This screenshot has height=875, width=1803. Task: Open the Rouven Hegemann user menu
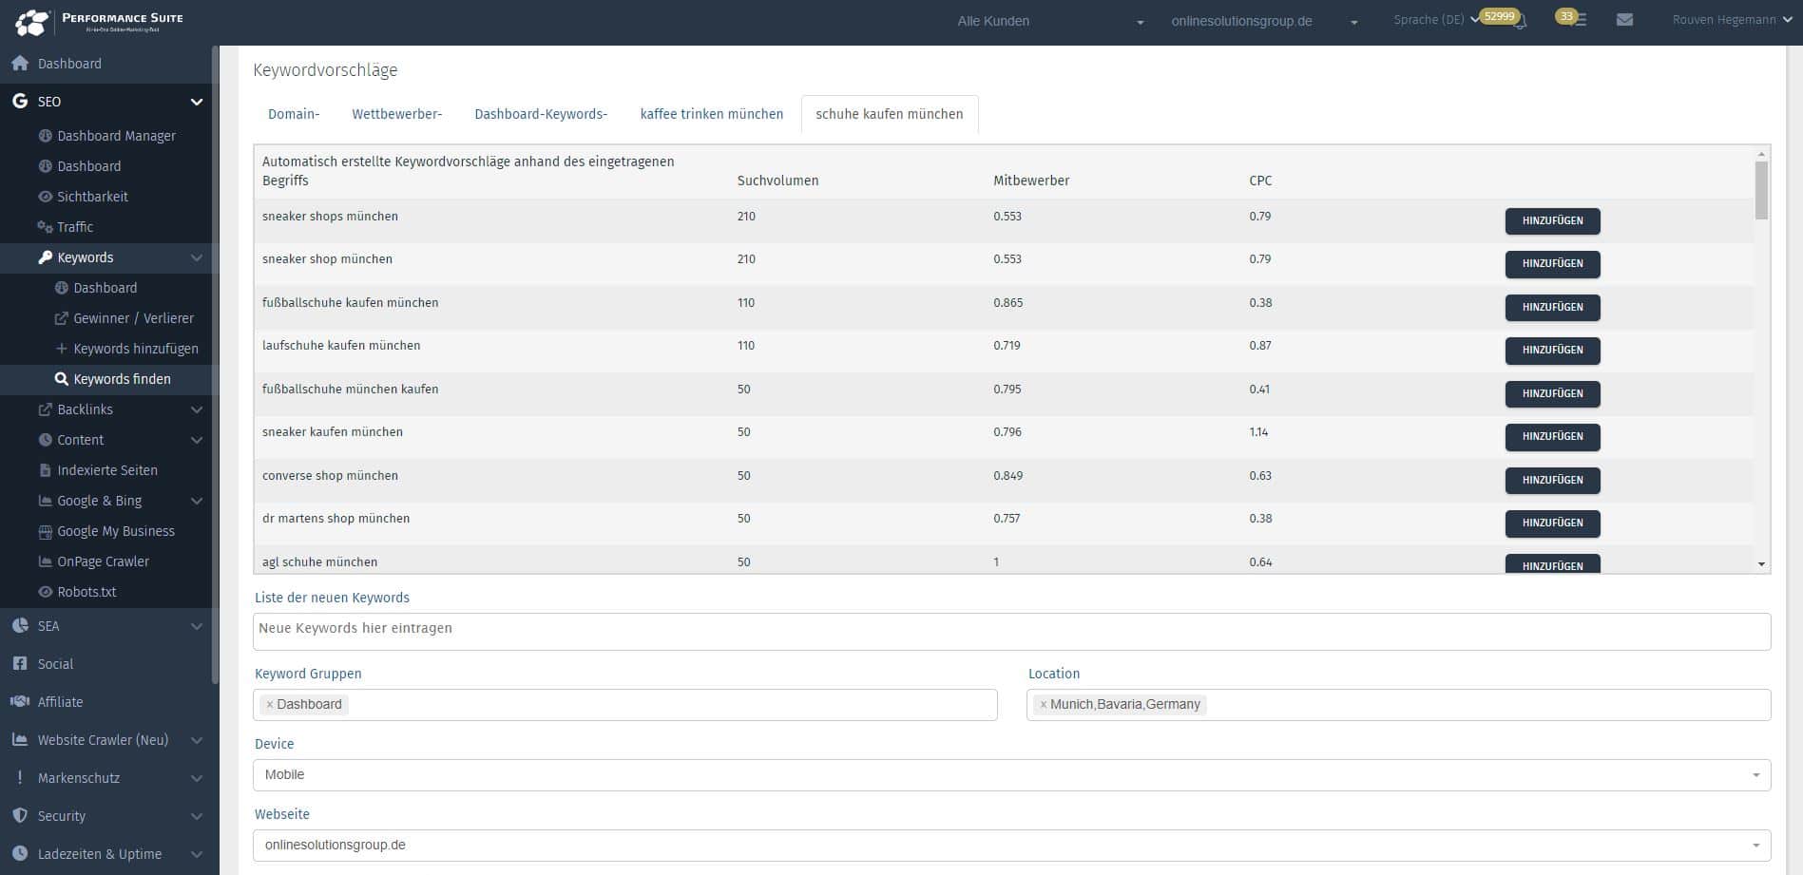(x=1732, y=20)
